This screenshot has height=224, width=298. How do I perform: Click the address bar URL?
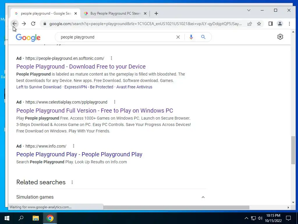(146, 24)
